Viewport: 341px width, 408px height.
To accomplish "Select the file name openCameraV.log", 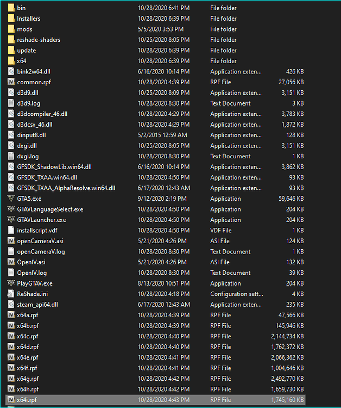I will point(41,252).
